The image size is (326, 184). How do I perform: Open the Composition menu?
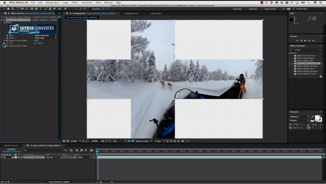coord(52,2)
